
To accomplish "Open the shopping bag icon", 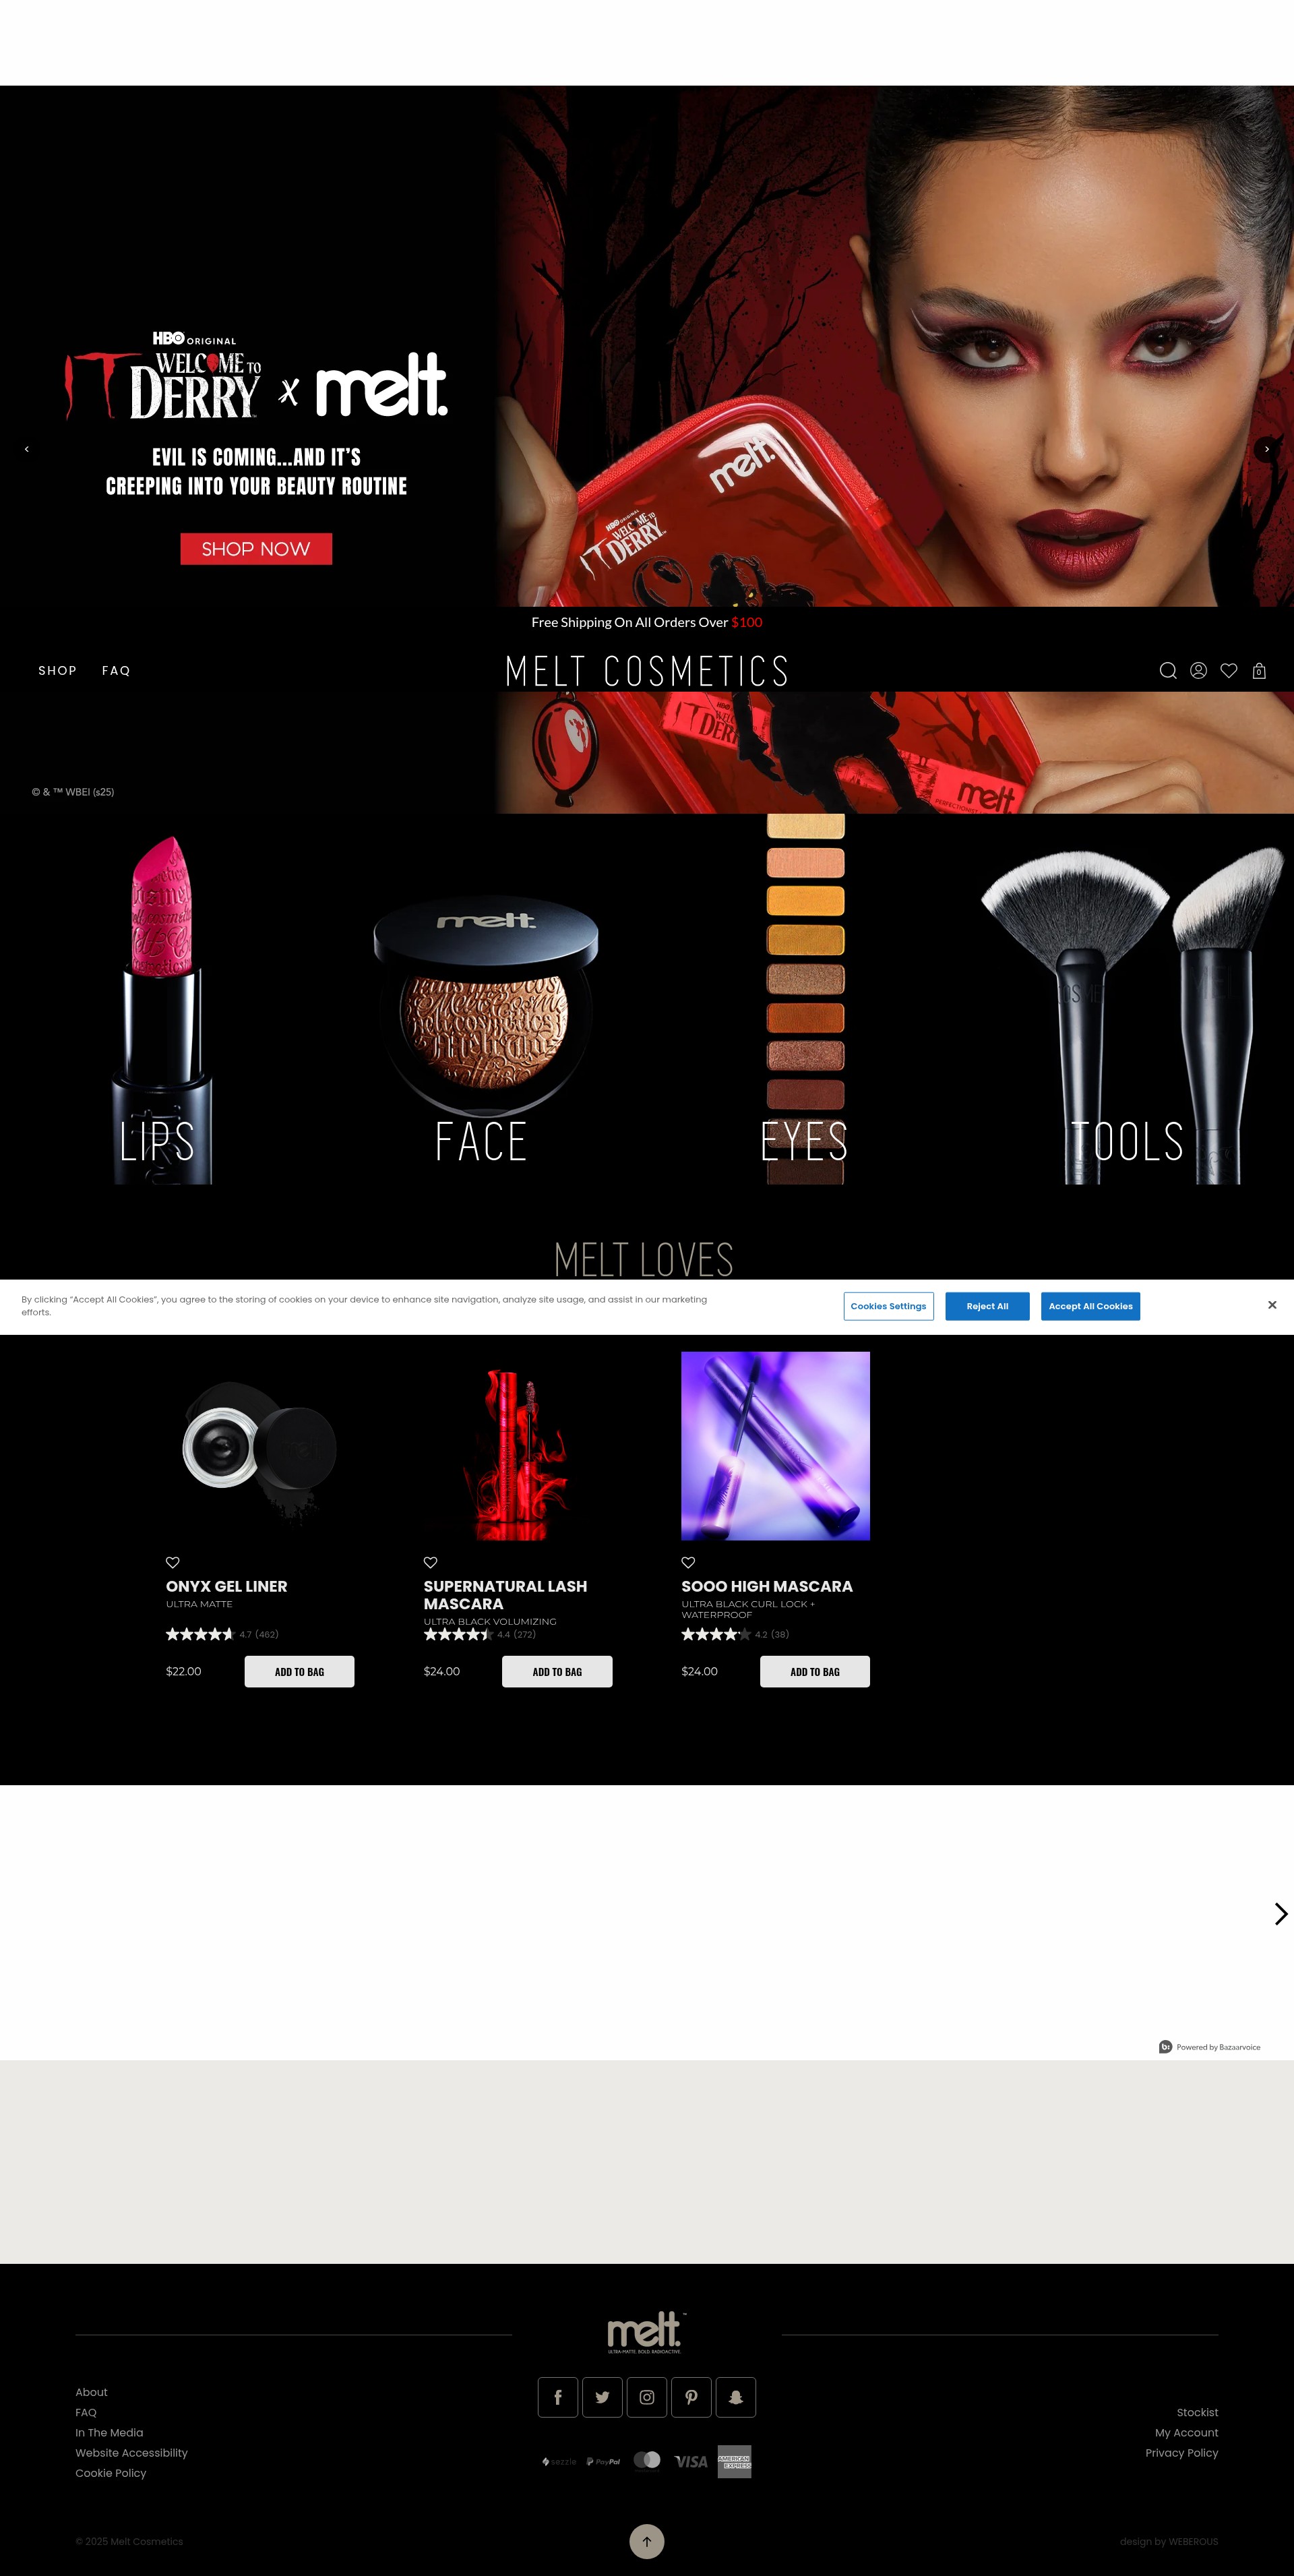I will point(1259,671).
